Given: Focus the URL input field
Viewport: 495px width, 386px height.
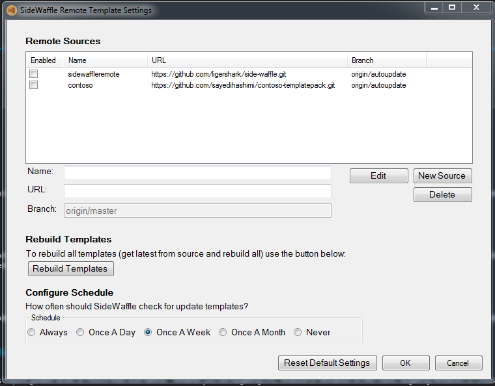Looking at the screenshot, I should tap(197, 191).
